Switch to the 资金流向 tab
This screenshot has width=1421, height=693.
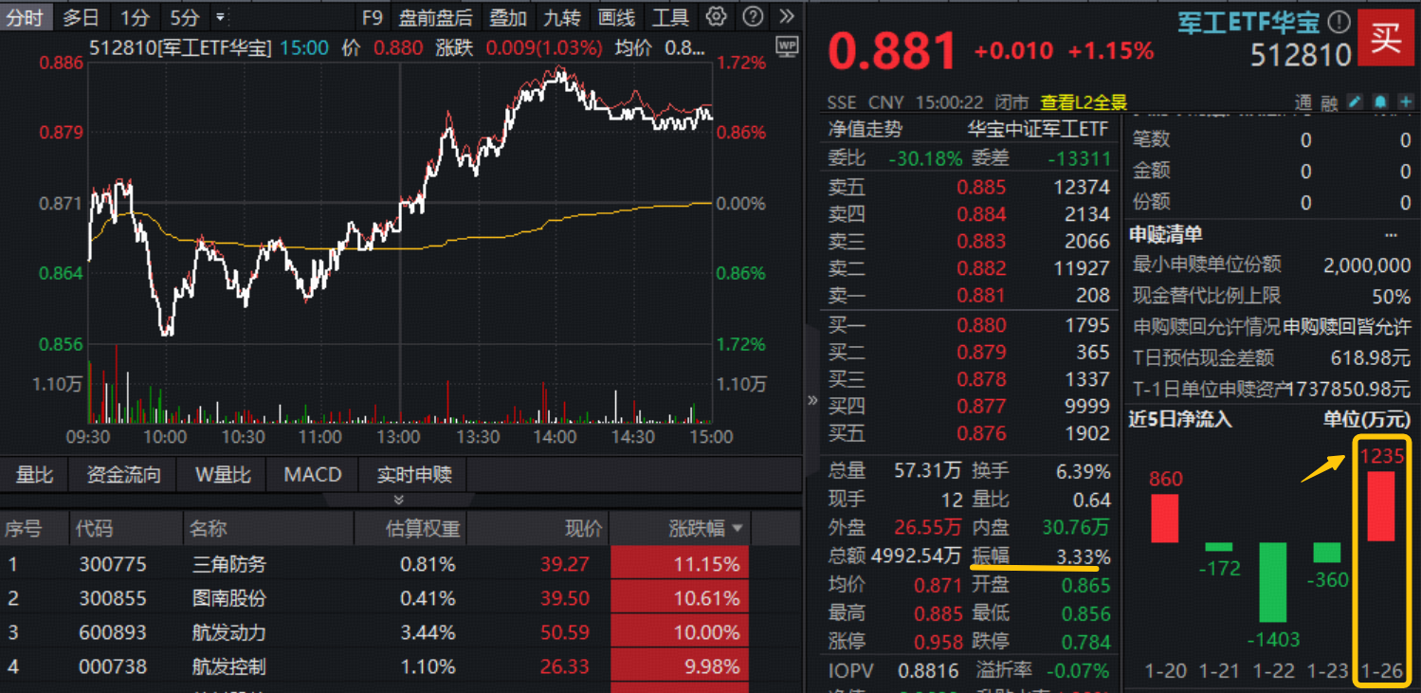coord(123,474)
